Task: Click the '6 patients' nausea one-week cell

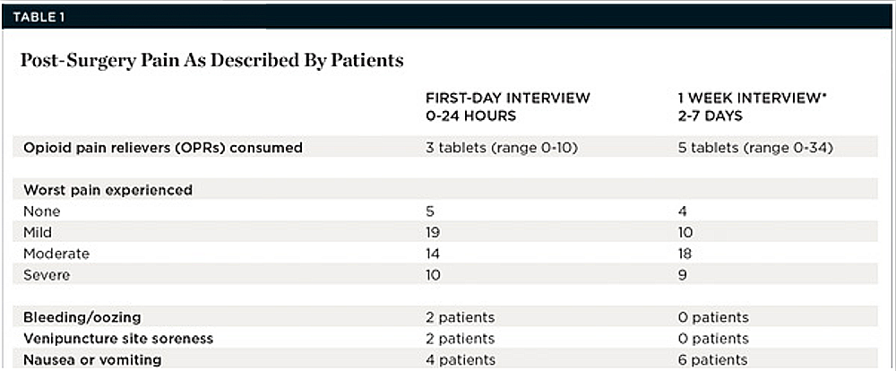Action: [714, 360]
